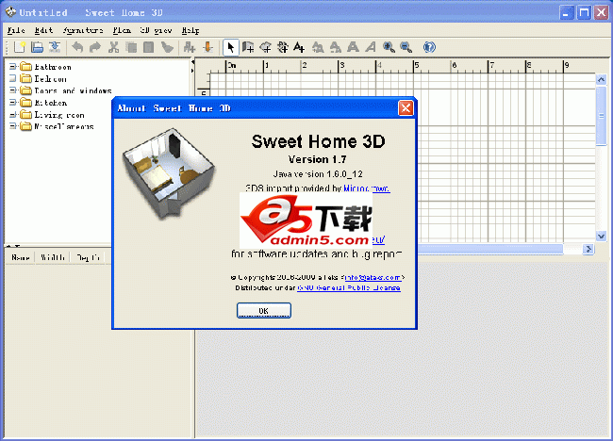
Task: Click the Redo arrow icon
Action: (x=95, y=47)
